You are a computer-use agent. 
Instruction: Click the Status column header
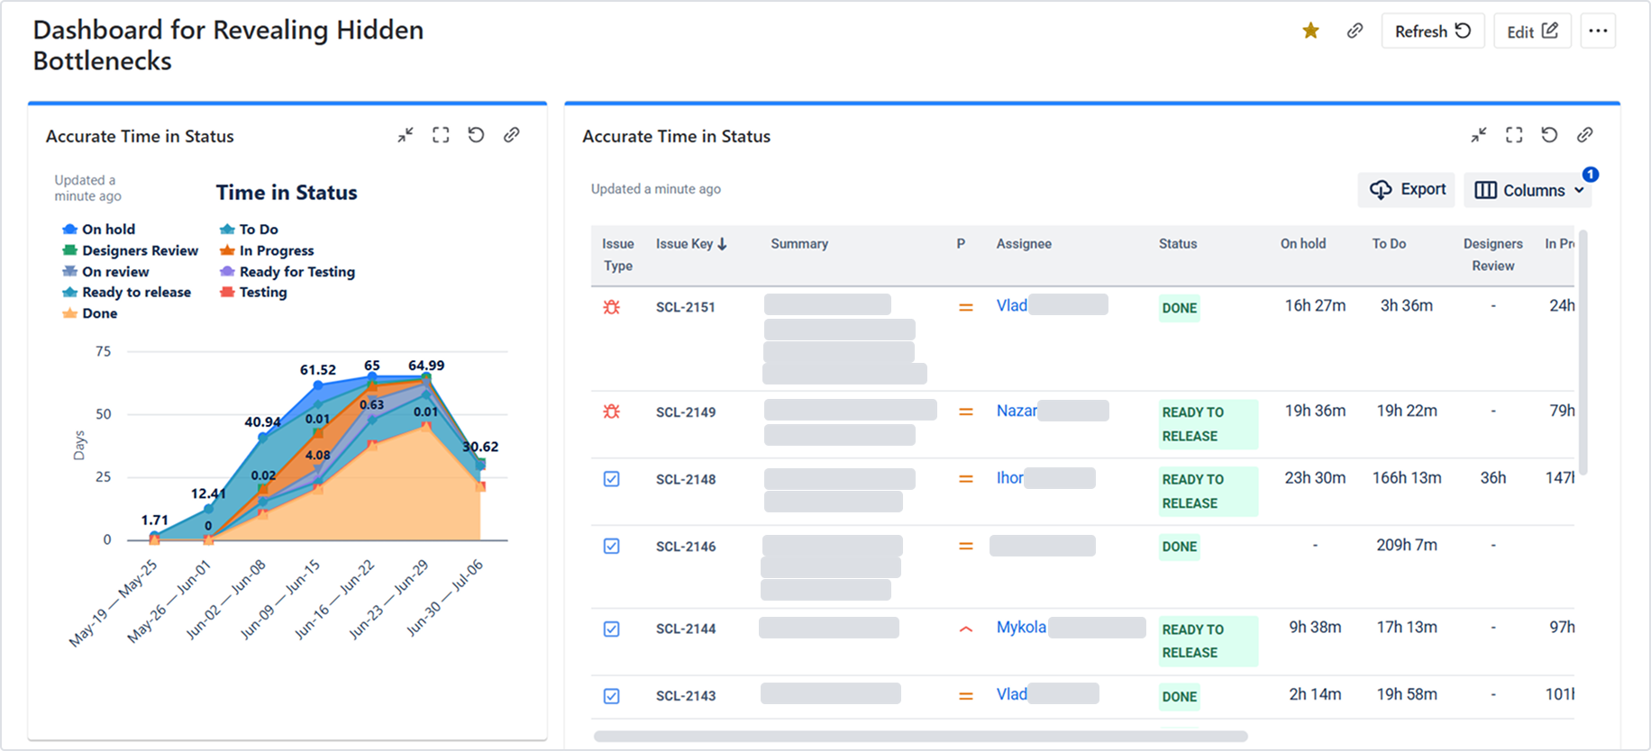coord(1178,244)
